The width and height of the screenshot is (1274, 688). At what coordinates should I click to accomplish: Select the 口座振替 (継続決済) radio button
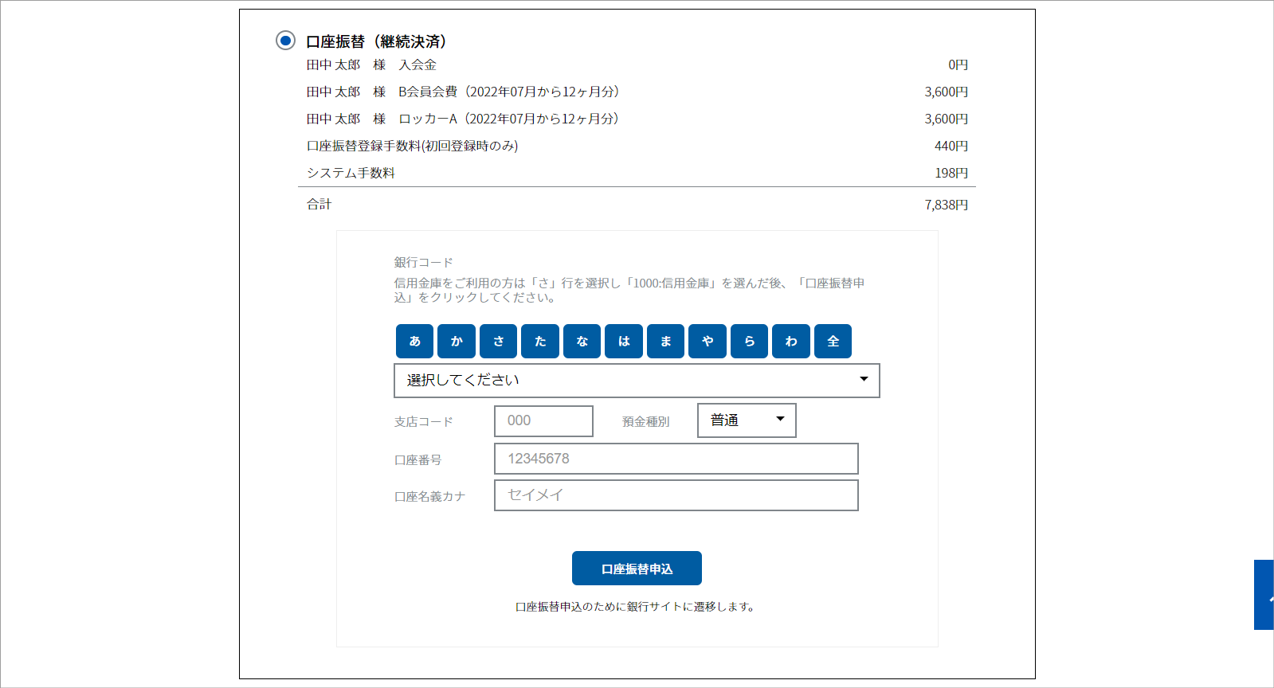pyautogui.click(x=285, y=41)
